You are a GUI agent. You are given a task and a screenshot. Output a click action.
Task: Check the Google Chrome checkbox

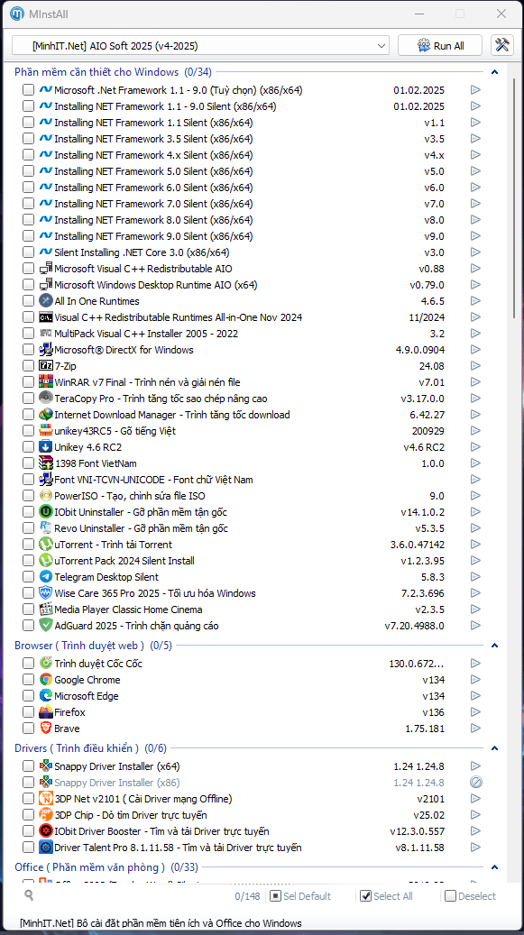28,680
